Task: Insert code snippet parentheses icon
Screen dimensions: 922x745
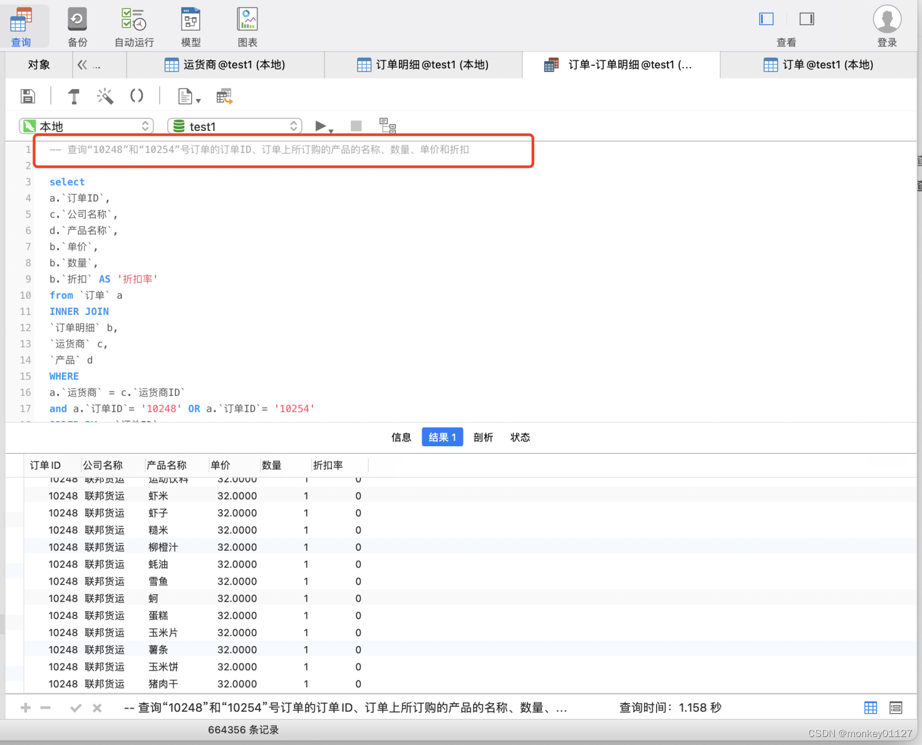Action: pyautogui.click(x=136, y=96)
